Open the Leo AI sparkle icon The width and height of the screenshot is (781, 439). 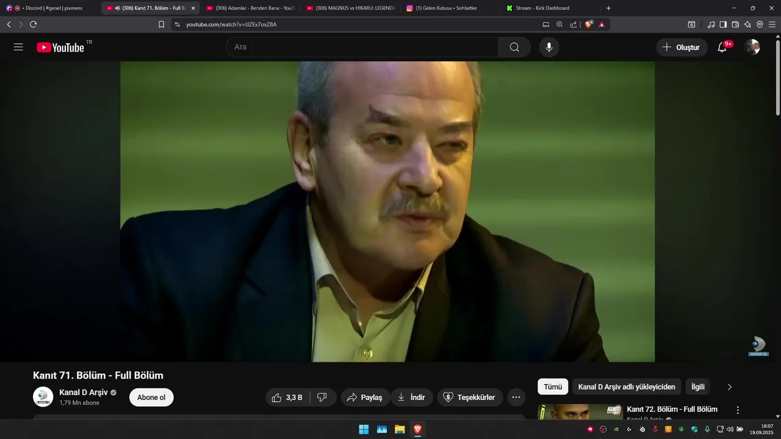pos(747,24)
